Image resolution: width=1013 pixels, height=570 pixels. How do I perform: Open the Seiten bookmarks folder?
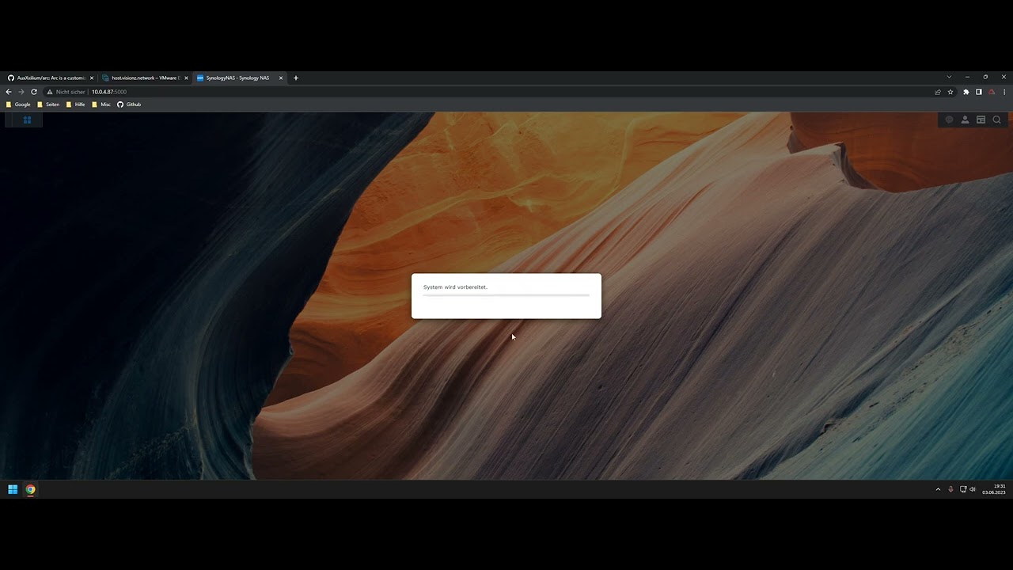48,104
